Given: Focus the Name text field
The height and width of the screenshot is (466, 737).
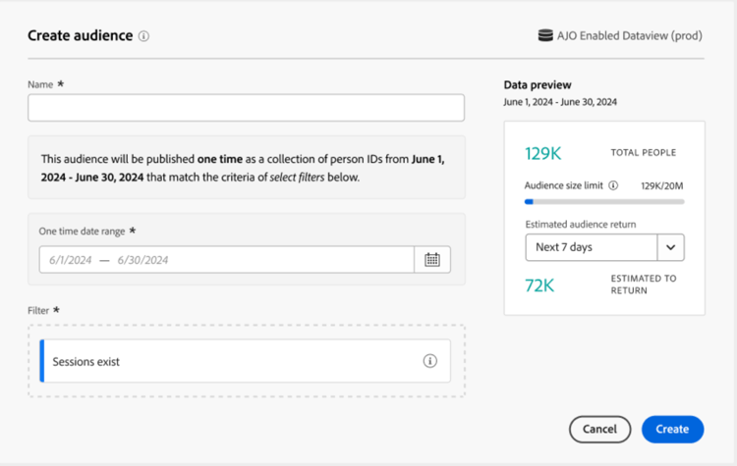Looking at the screenshot, I should point(246,108).
